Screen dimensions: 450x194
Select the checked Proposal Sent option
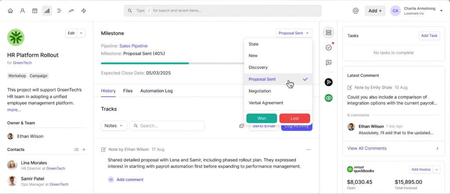(278, 79)
